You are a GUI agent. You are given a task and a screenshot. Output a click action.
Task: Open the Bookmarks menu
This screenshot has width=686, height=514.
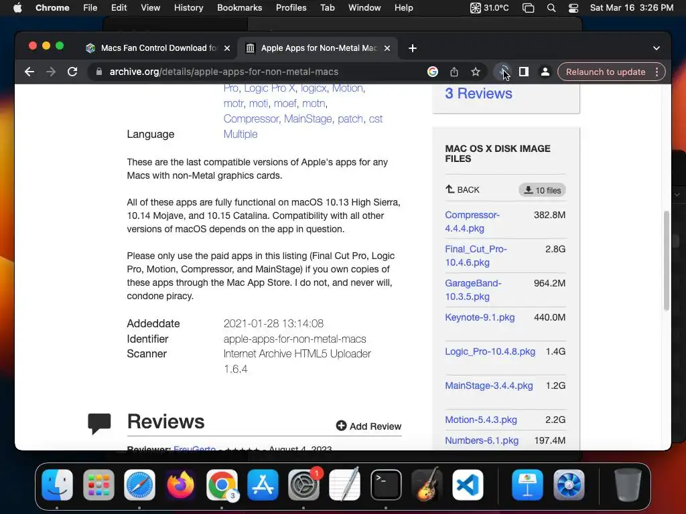[239, 7]
